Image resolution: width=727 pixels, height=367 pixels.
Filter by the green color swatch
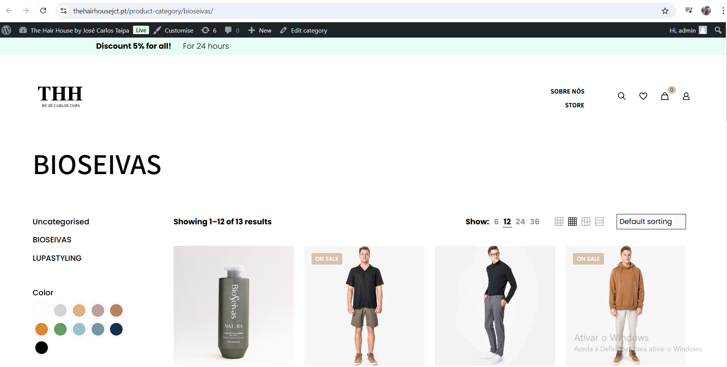pos(60,329)
